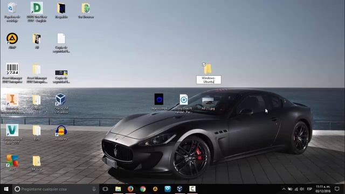Open the Recycle Bin desktop icon

click(12, 9)
